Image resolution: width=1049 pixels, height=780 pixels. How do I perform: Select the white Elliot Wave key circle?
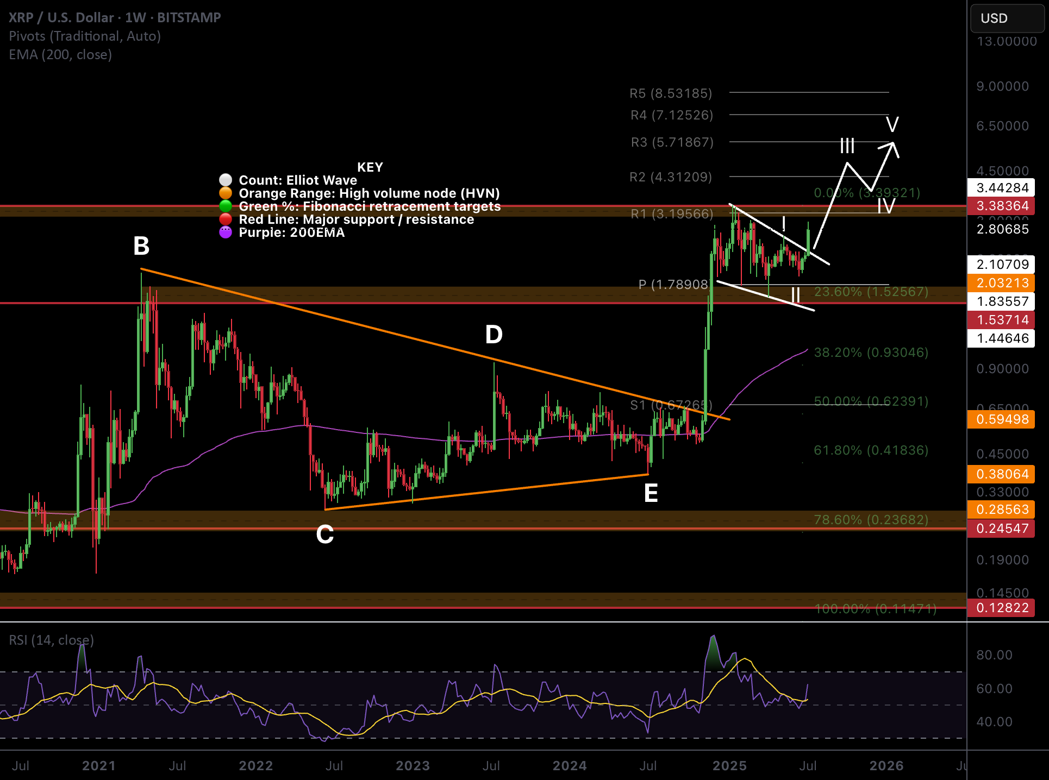(226, 180)
